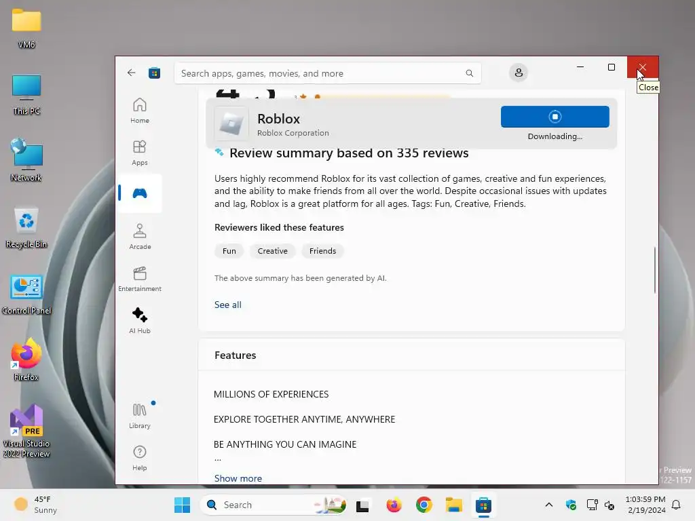Select the Fun feature tag
This screenshot has width=695, height=521.
pyautogui.click(x=229, y=251)
